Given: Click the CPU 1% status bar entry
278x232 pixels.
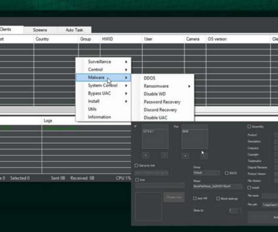Looking at the screenshot, I should (x=123, y=178).
